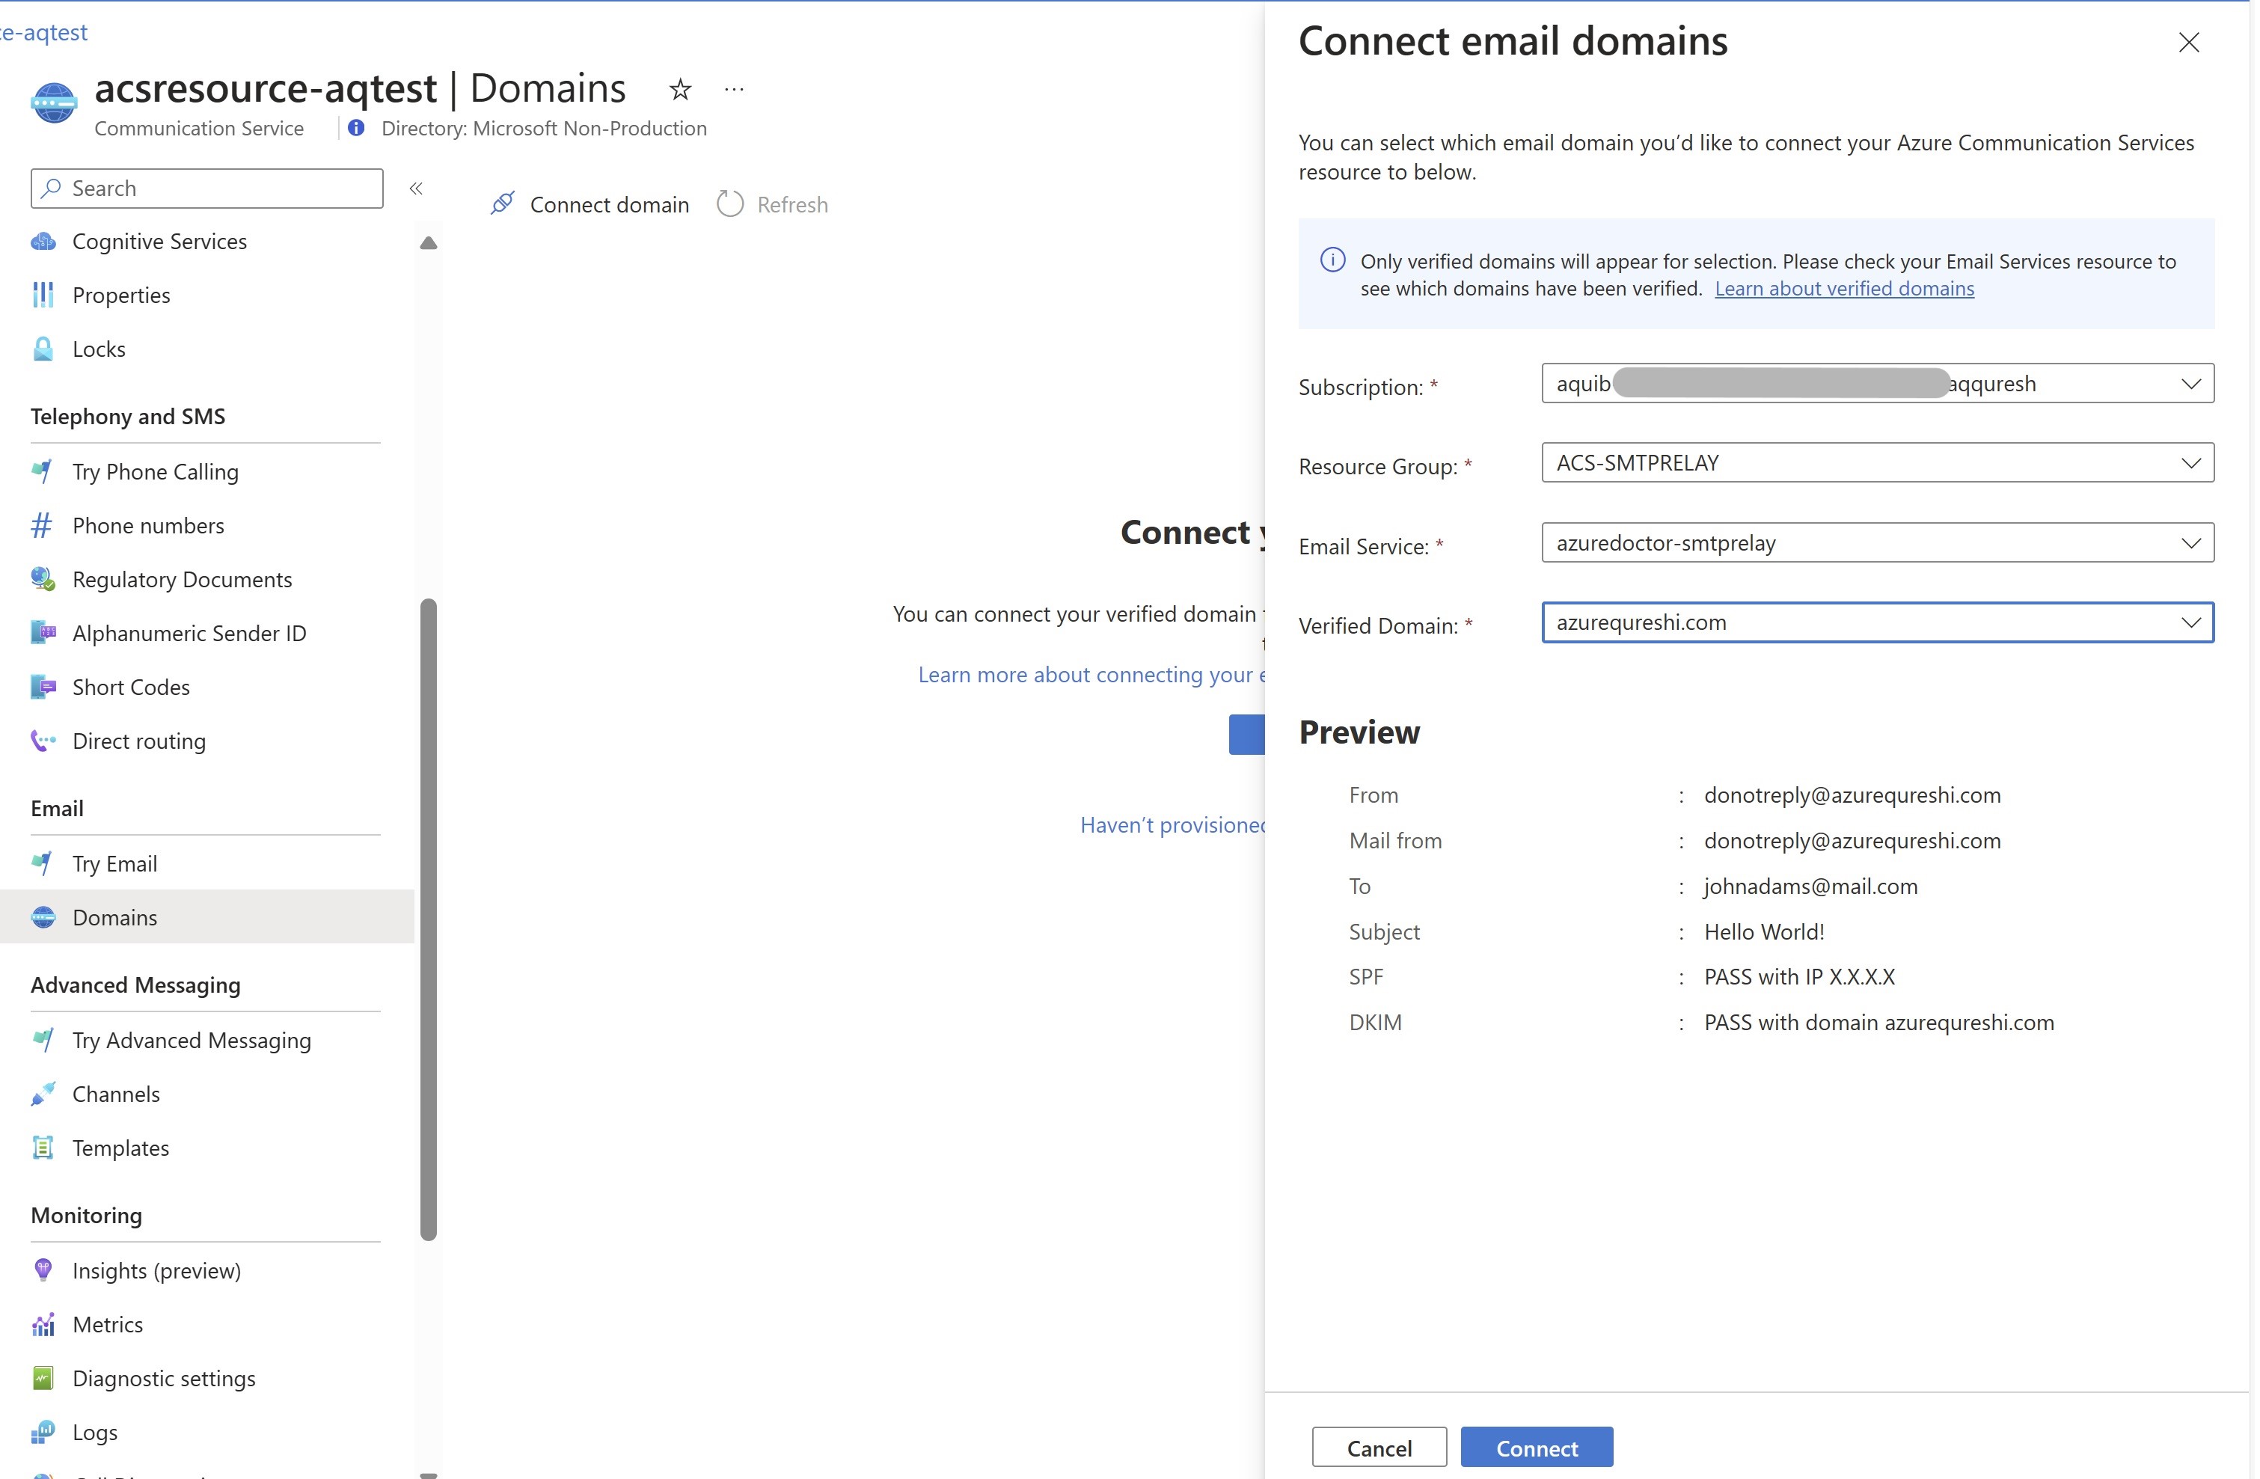
Task: Expand the Email Service dropdown
Action: tap(2190, 543)
